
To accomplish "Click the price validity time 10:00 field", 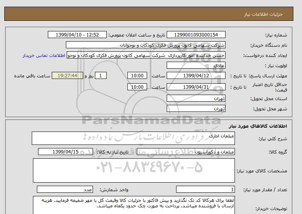I will pyautogui.click(x=137, y=87).
